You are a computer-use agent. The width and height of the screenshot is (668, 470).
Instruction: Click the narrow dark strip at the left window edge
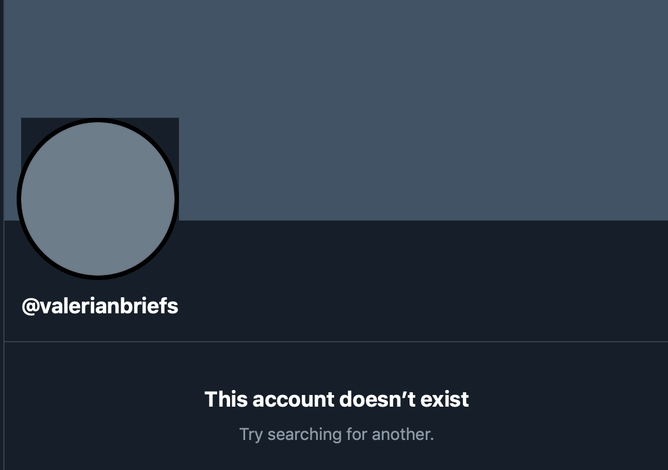pyautogui.click(x=2, y=235)
